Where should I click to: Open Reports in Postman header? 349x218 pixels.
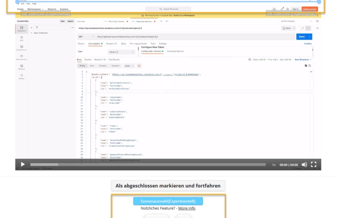click(52, 9)
